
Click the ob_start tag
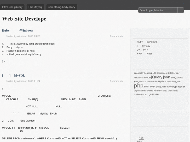pyautogui.click(x=177, y=82)
